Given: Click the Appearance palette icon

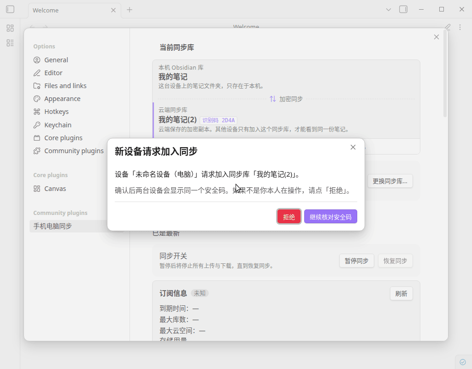Looking at the screenshot, I should point(37,99).
